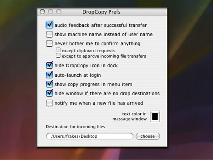This screenshot has width=213, height=160.
Task: Minimize the DropCopy Prefs window
Action: [51, 12]
